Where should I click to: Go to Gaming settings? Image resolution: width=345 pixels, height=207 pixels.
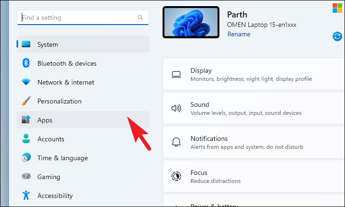tap(83, 176)
